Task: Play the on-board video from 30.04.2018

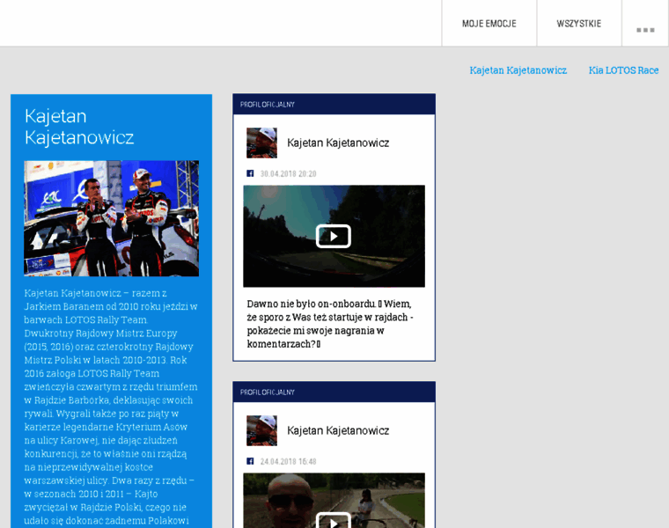Action: pos(334,236)
